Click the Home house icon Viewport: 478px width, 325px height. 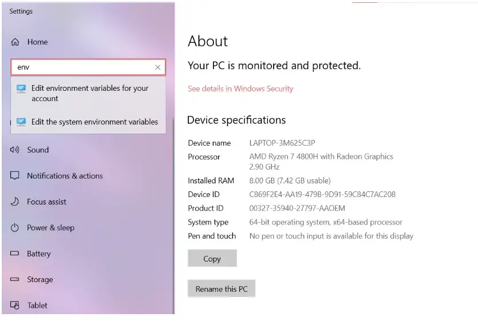[x=15, y=42]
